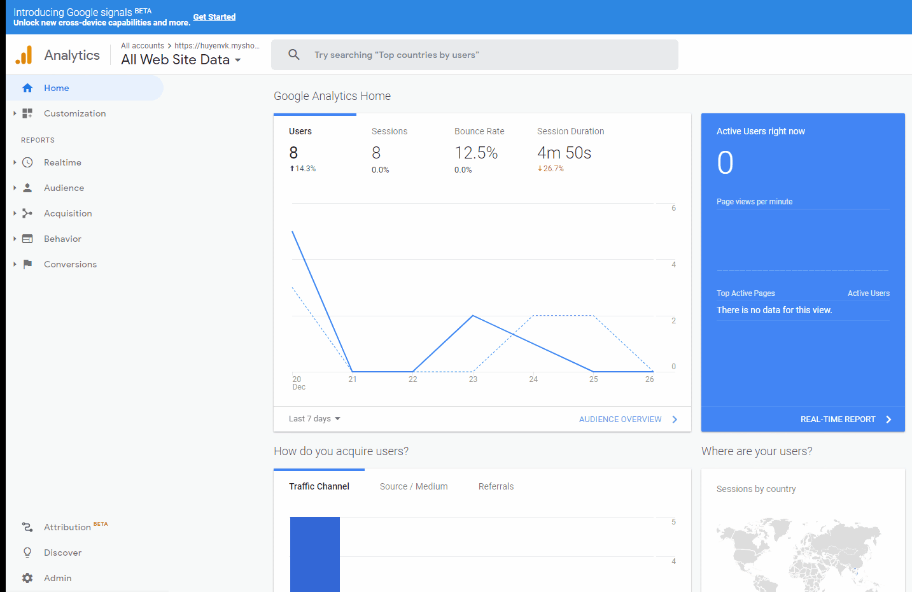
Task: Click the 'How do you acquire users?' heading
Action: point(341,451)
